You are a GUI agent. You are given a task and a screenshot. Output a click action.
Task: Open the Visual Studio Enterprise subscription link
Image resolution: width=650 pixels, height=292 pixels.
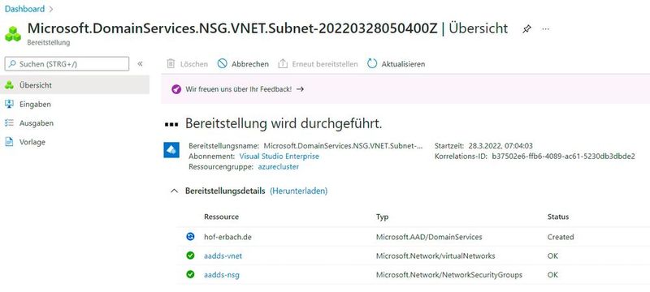pos(279,157)
